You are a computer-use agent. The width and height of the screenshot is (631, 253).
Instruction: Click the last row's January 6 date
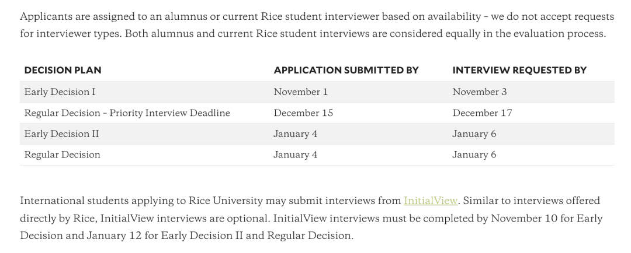coord(474,154)
